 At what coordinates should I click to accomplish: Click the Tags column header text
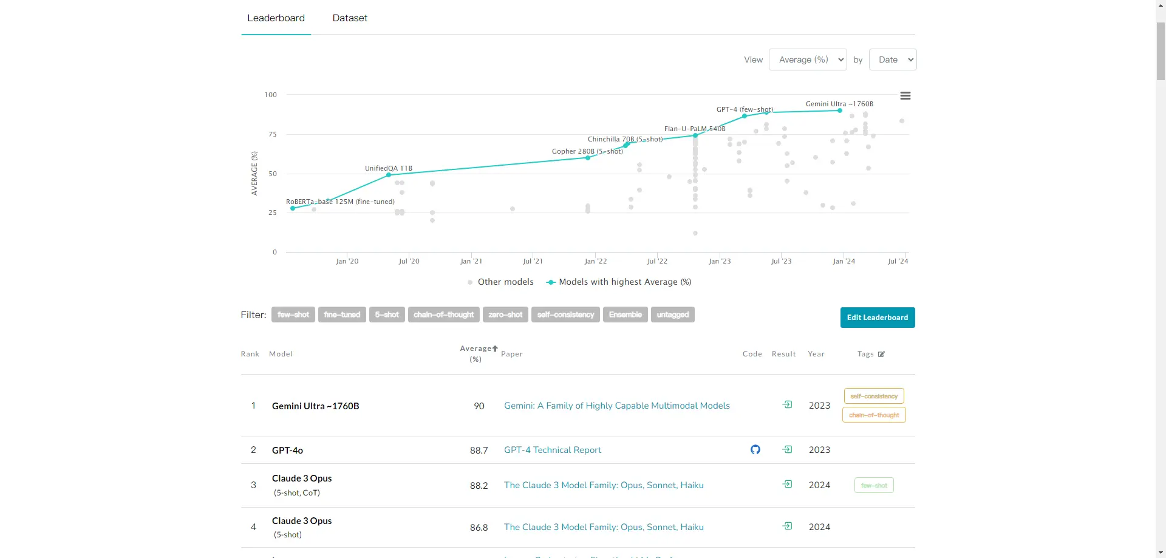coord(865,354)
